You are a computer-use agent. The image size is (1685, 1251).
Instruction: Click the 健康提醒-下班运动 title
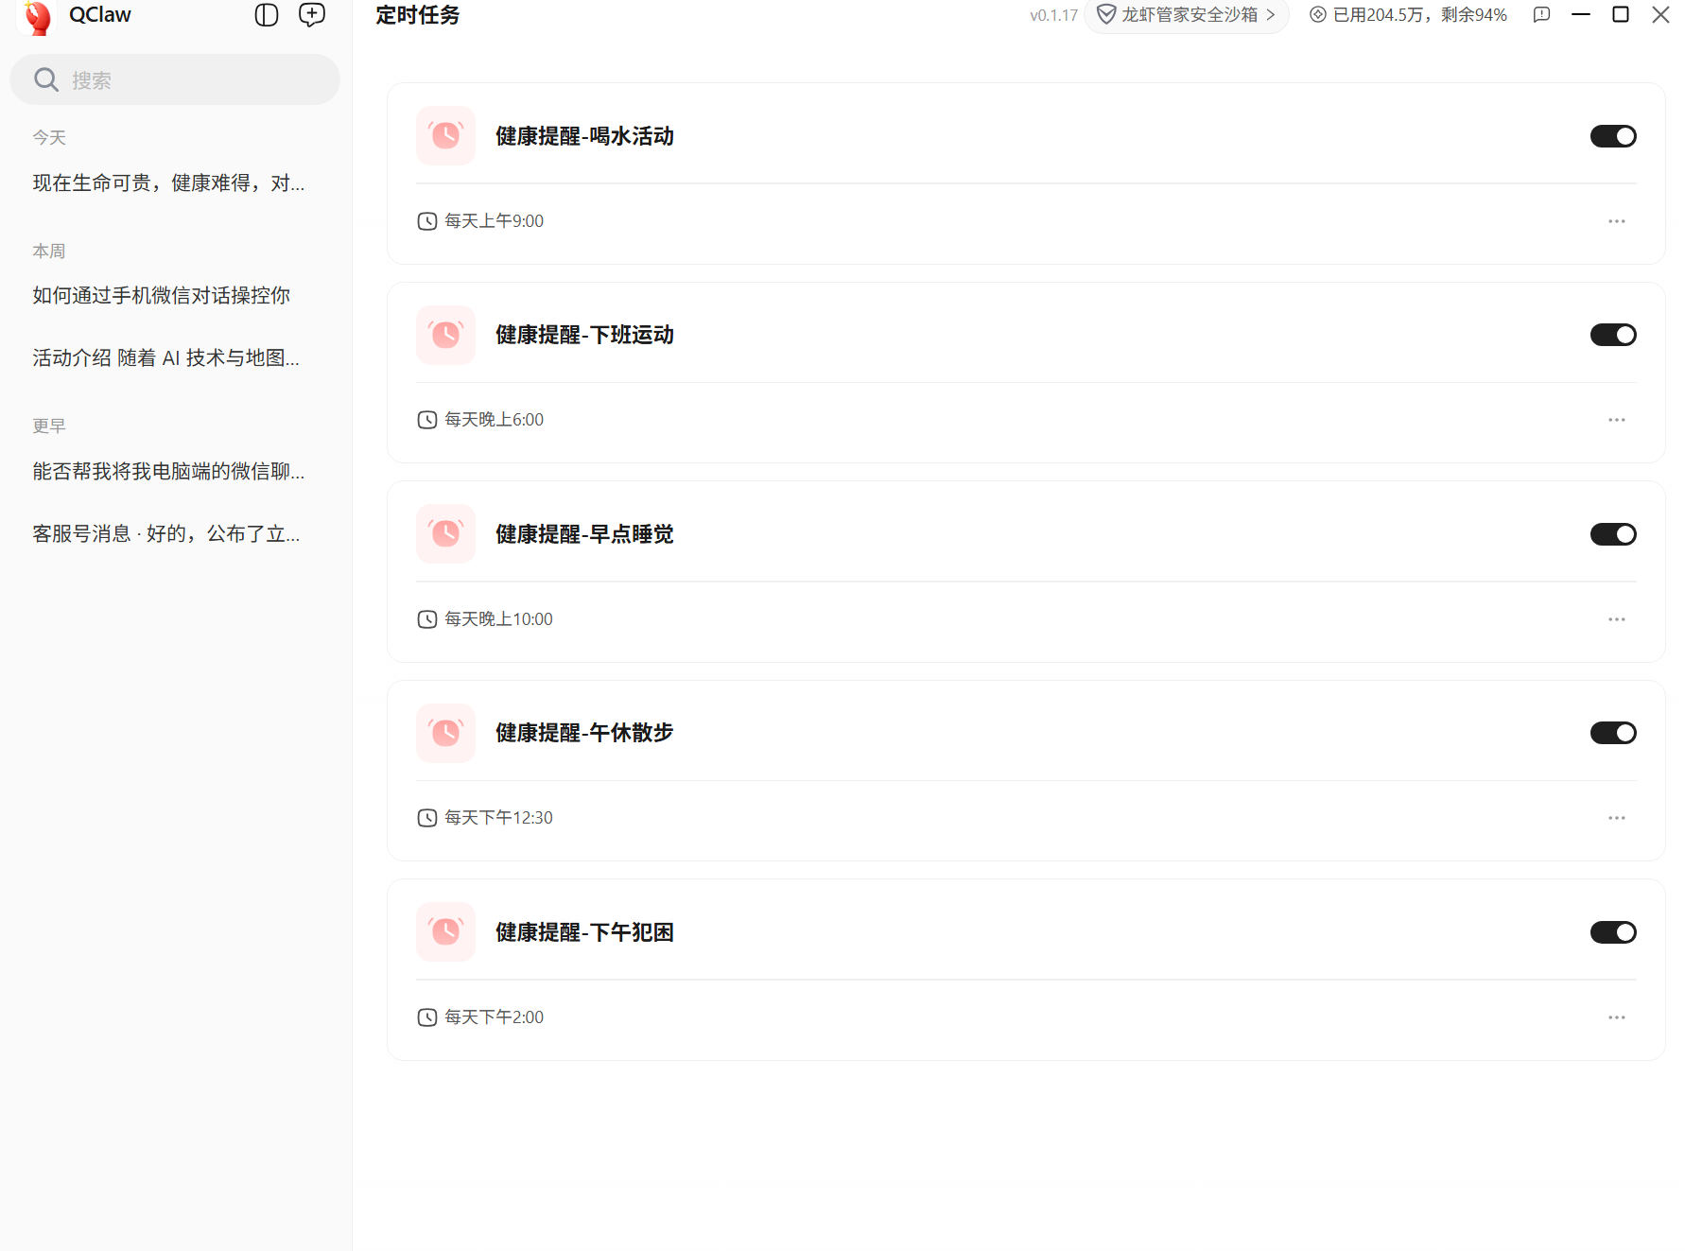click(584, 335)
